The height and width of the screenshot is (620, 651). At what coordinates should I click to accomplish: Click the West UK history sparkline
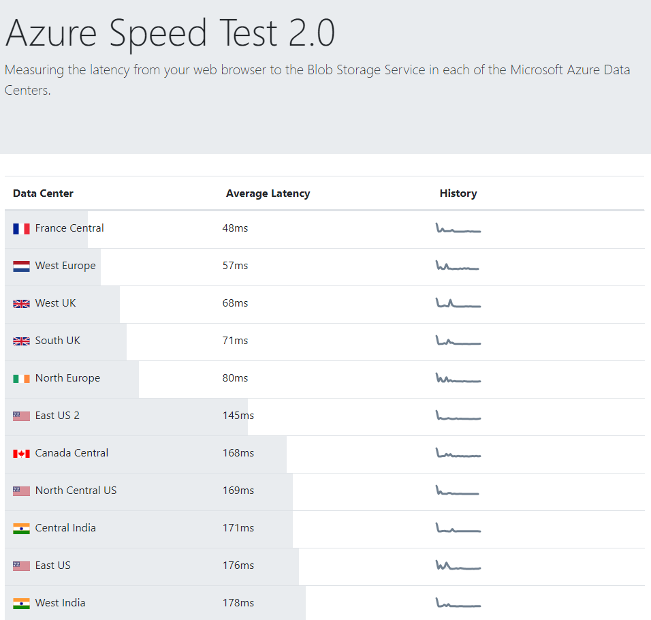coord(458,303)
